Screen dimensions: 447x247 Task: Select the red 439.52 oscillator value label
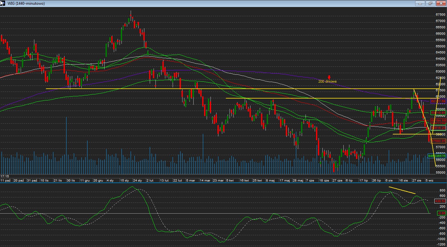[x=441, y=201]
